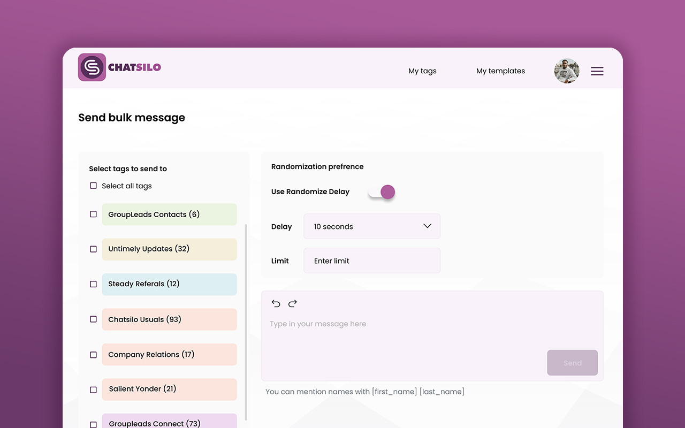Screen dimensions: 685x428
Task: Click the Send bulk message heading
Action: coord(132,118)
